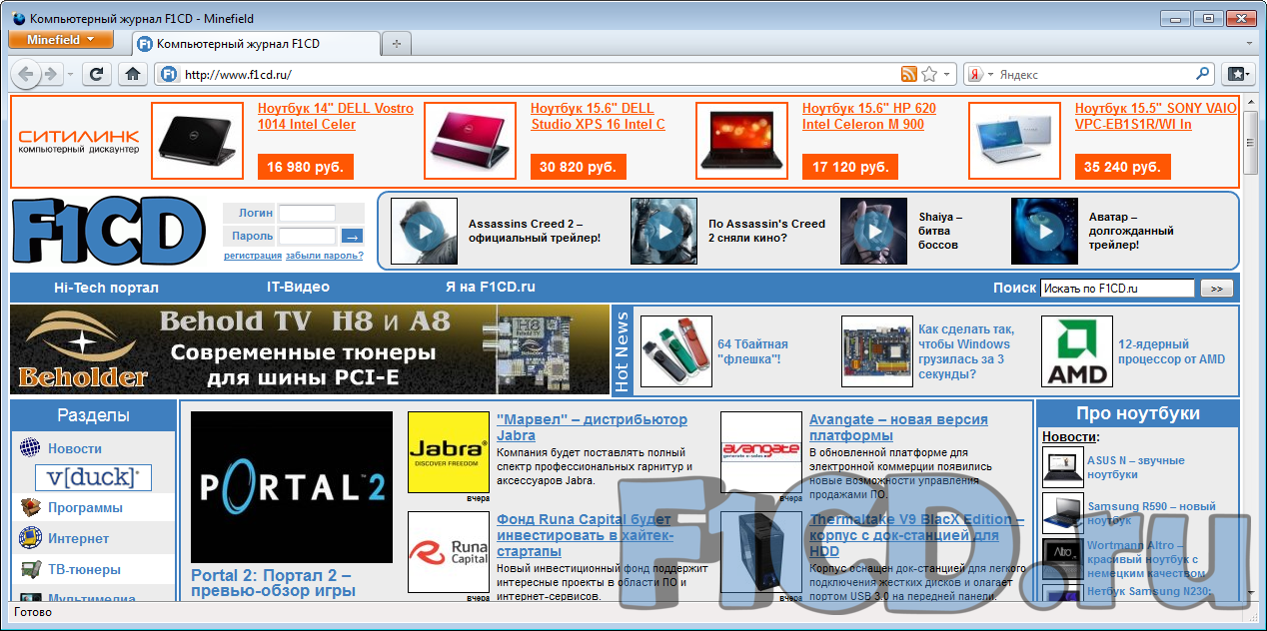Click the SONY VAIO laptop thumbnail
Image resolution: width=1267 pixels, height=631 pixels.
(x=1014, y=141)
